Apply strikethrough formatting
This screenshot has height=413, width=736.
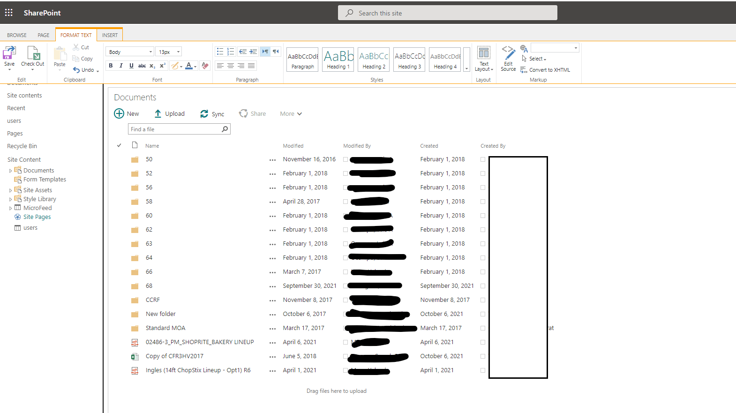pos(142,66)
